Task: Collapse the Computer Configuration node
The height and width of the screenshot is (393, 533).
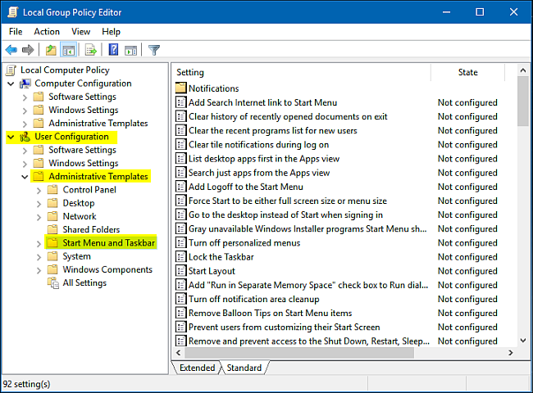Action: tap(11, 84)
